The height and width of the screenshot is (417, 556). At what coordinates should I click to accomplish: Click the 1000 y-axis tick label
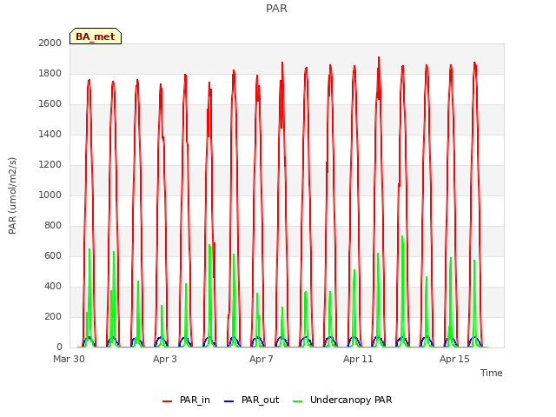coord(50,195)
